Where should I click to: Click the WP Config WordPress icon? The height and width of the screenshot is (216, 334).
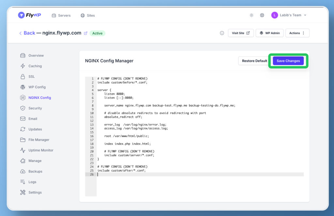click(23, 87)
